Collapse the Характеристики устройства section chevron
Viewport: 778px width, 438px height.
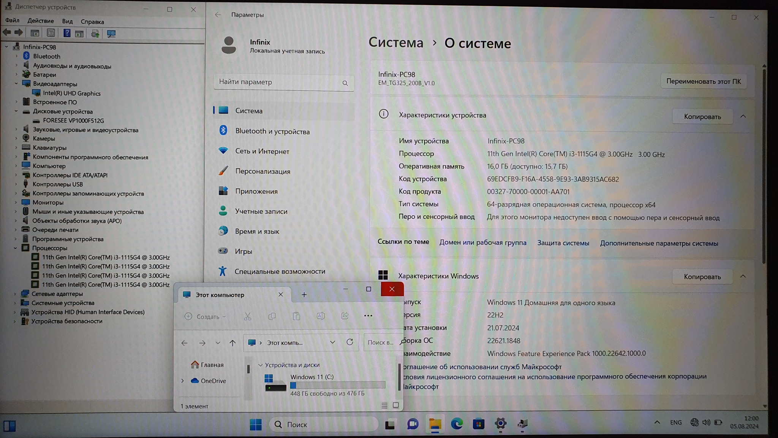pyautogui.click(x=743, y=116)
